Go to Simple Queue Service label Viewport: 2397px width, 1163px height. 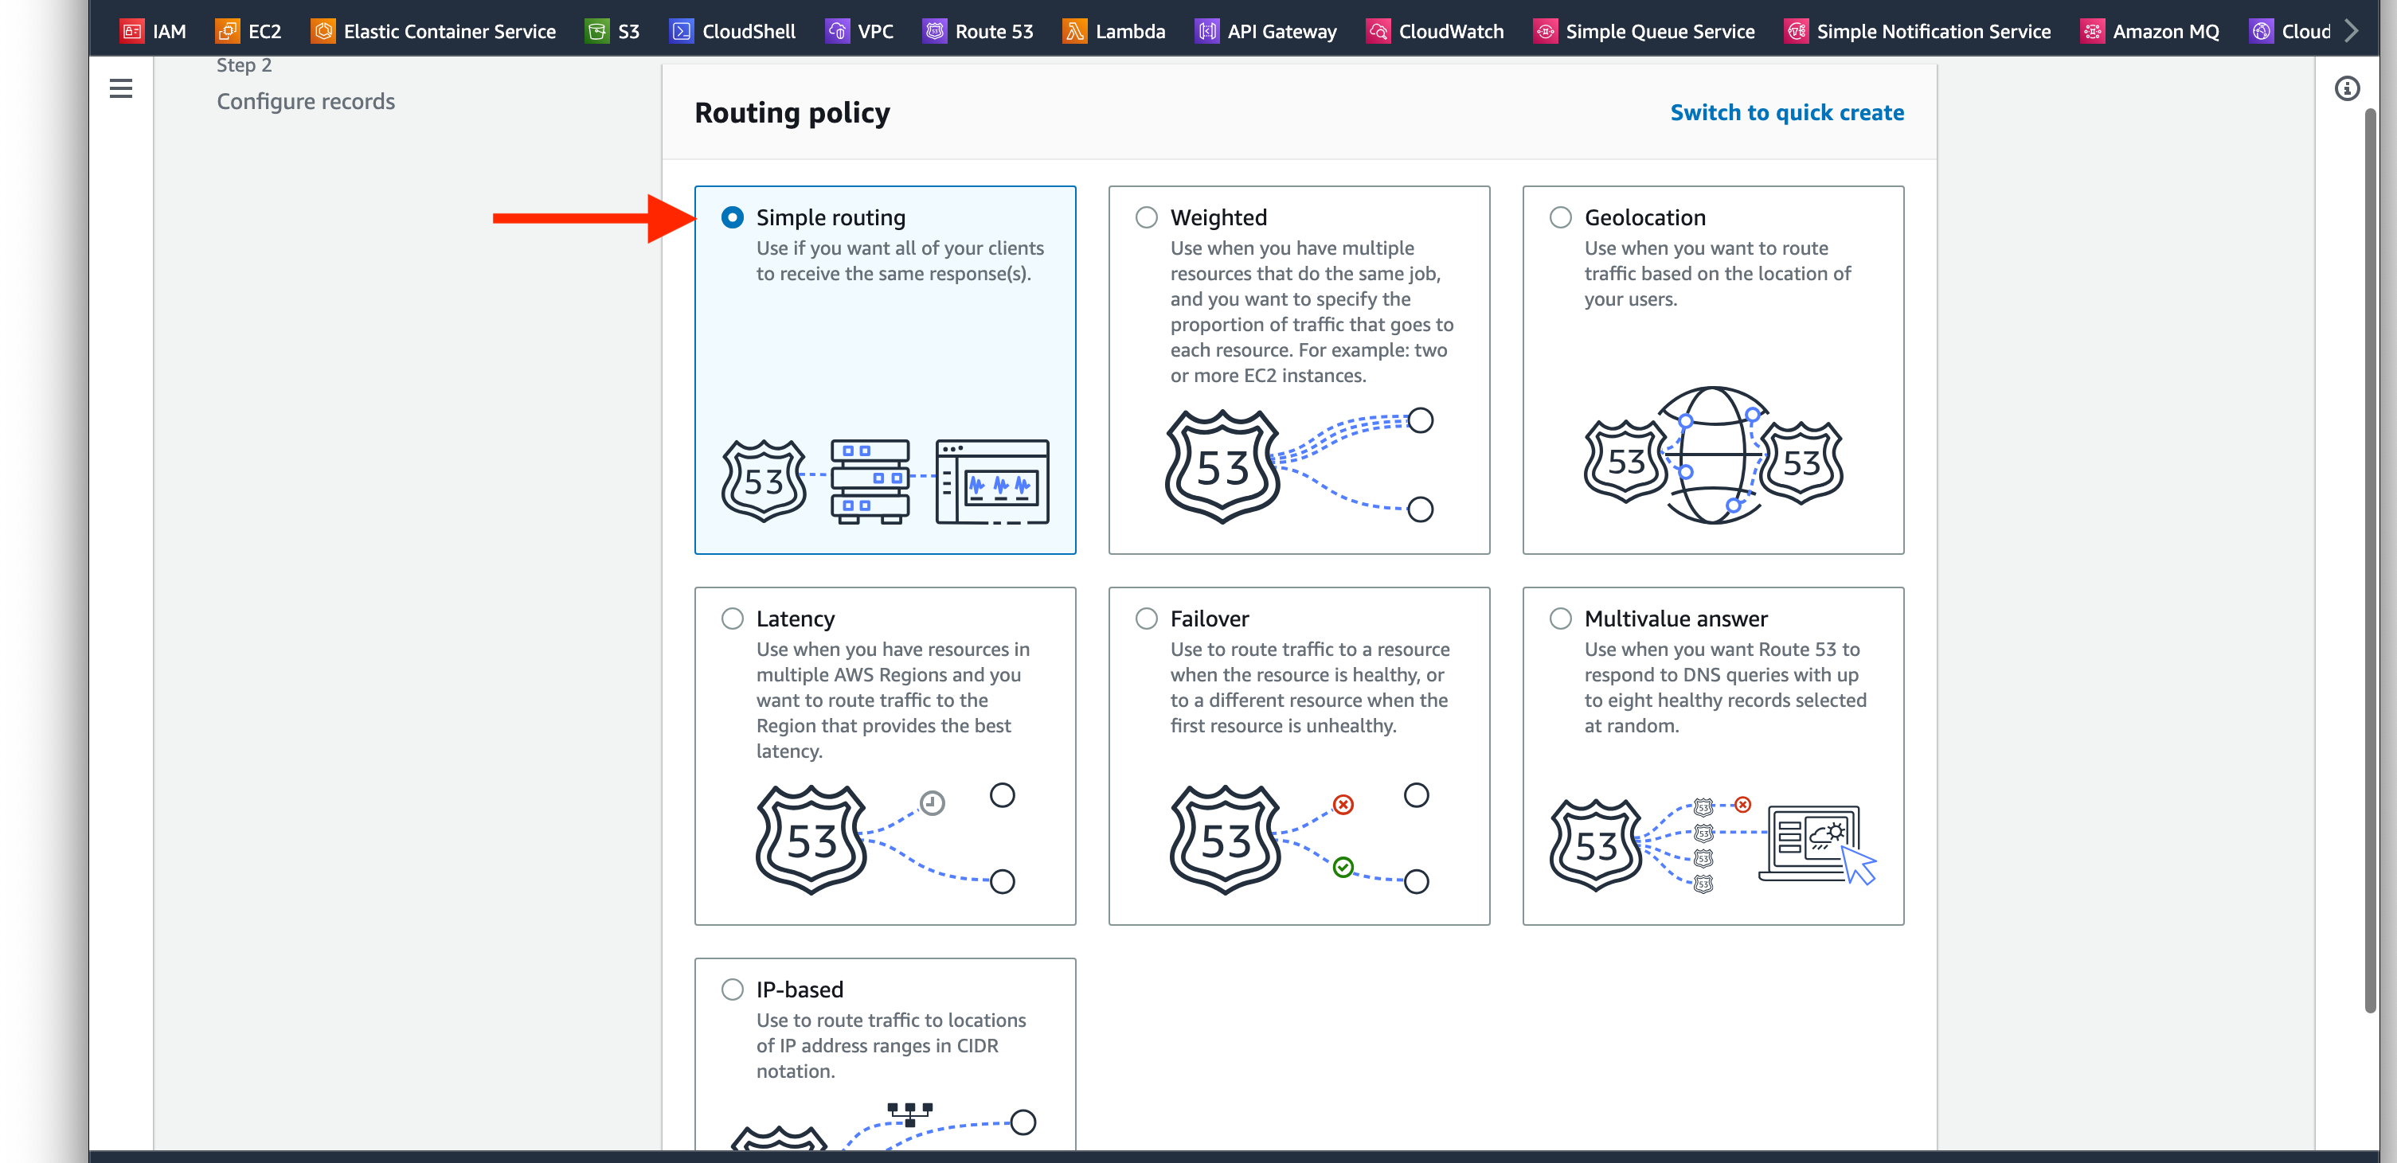1660,32
